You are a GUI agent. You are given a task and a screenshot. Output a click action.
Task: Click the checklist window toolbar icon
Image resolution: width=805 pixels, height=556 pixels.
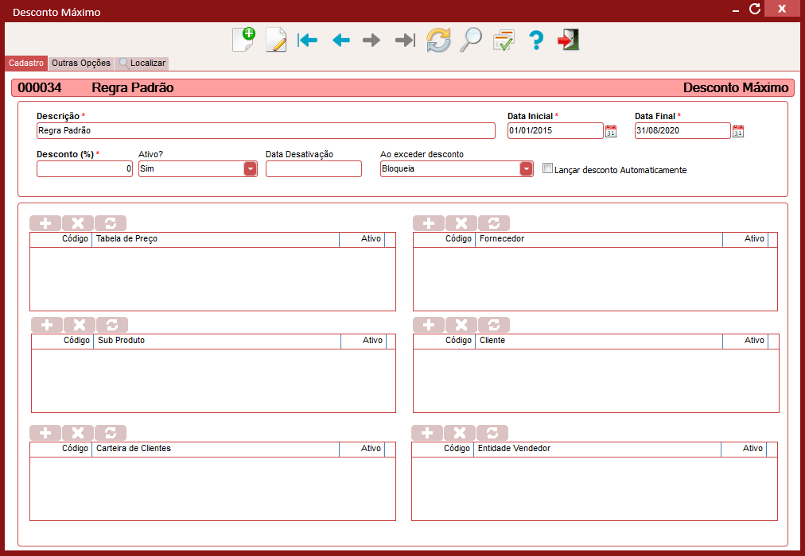[x=504, y=40]
